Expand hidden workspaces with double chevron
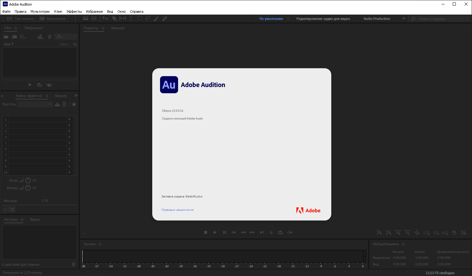 pos(404,19)
